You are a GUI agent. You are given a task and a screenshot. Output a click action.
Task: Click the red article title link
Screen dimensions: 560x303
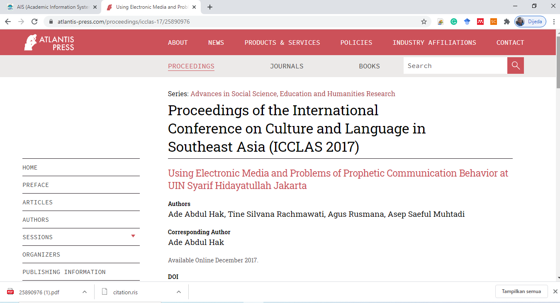coord(338,179)
